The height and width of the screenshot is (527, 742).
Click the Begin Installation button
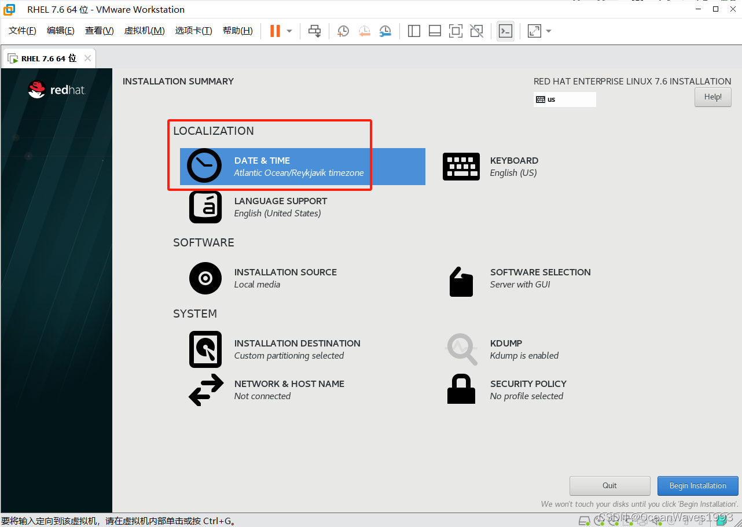point(697,486)
